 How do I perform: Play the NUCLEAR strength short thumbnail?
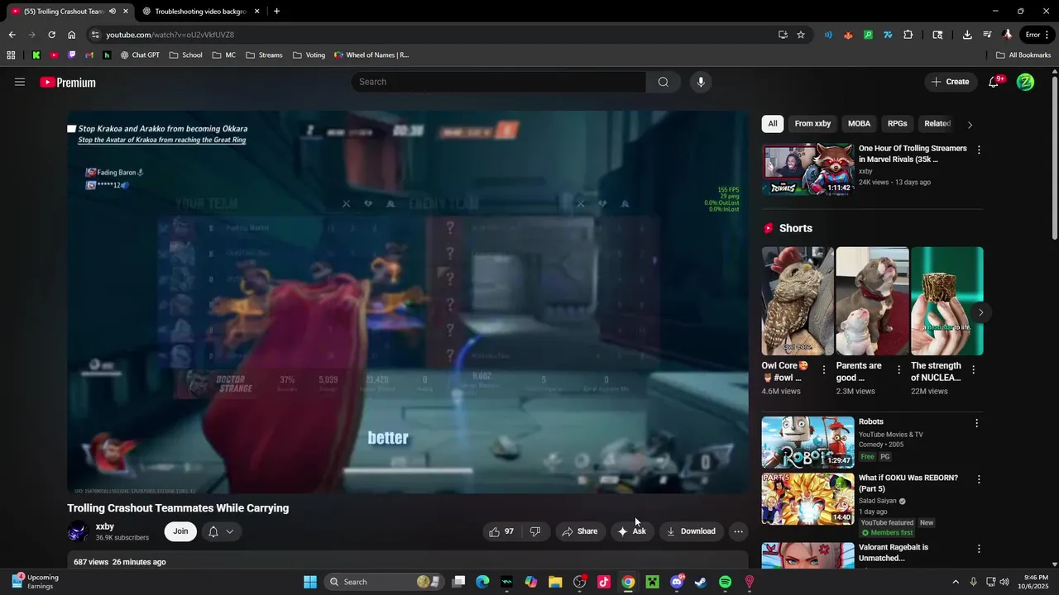[x=947, y=301]
